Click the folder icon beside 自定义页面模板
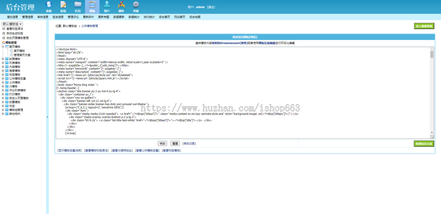Image resolution: width=441 pixels, height=214 pixels. [7, 98]
